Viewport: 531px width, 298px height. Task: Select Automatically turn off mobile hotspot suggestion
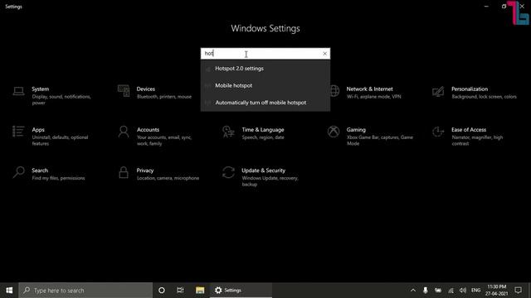click(265, 103)
